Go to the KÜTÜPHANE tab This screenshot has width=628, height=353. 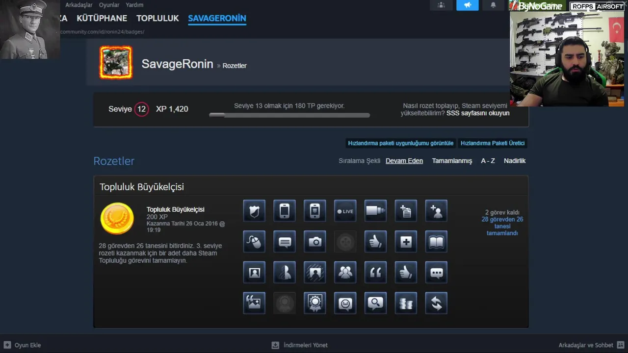pos(102,18)
